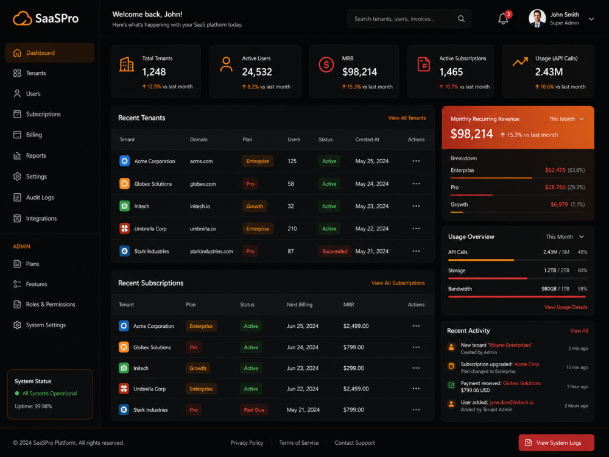Click the Acme Corporation tenant logo icon
The width and height of the screenshot is (609, 457).
[x=124, y=161]
